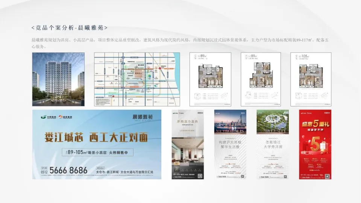Click the 89-105㎡ 瞰景小高层 火热销售中 box
361x203 pixels.
[98, 152]
